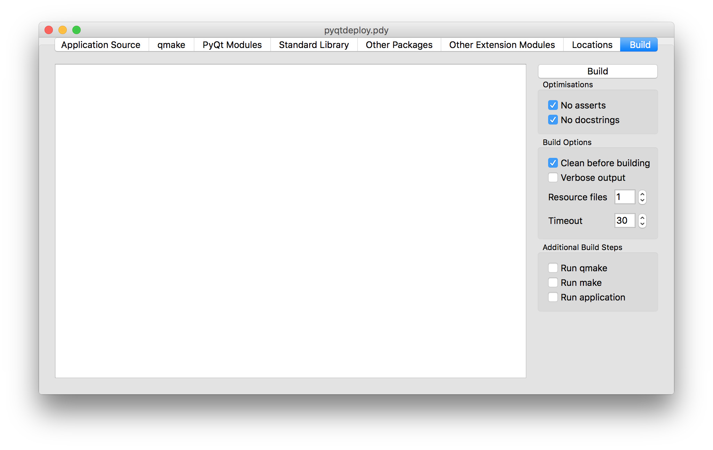Click inside the build output text area
Image resolution: width=713 pixels, height=450 pixels.
[290, 221]
